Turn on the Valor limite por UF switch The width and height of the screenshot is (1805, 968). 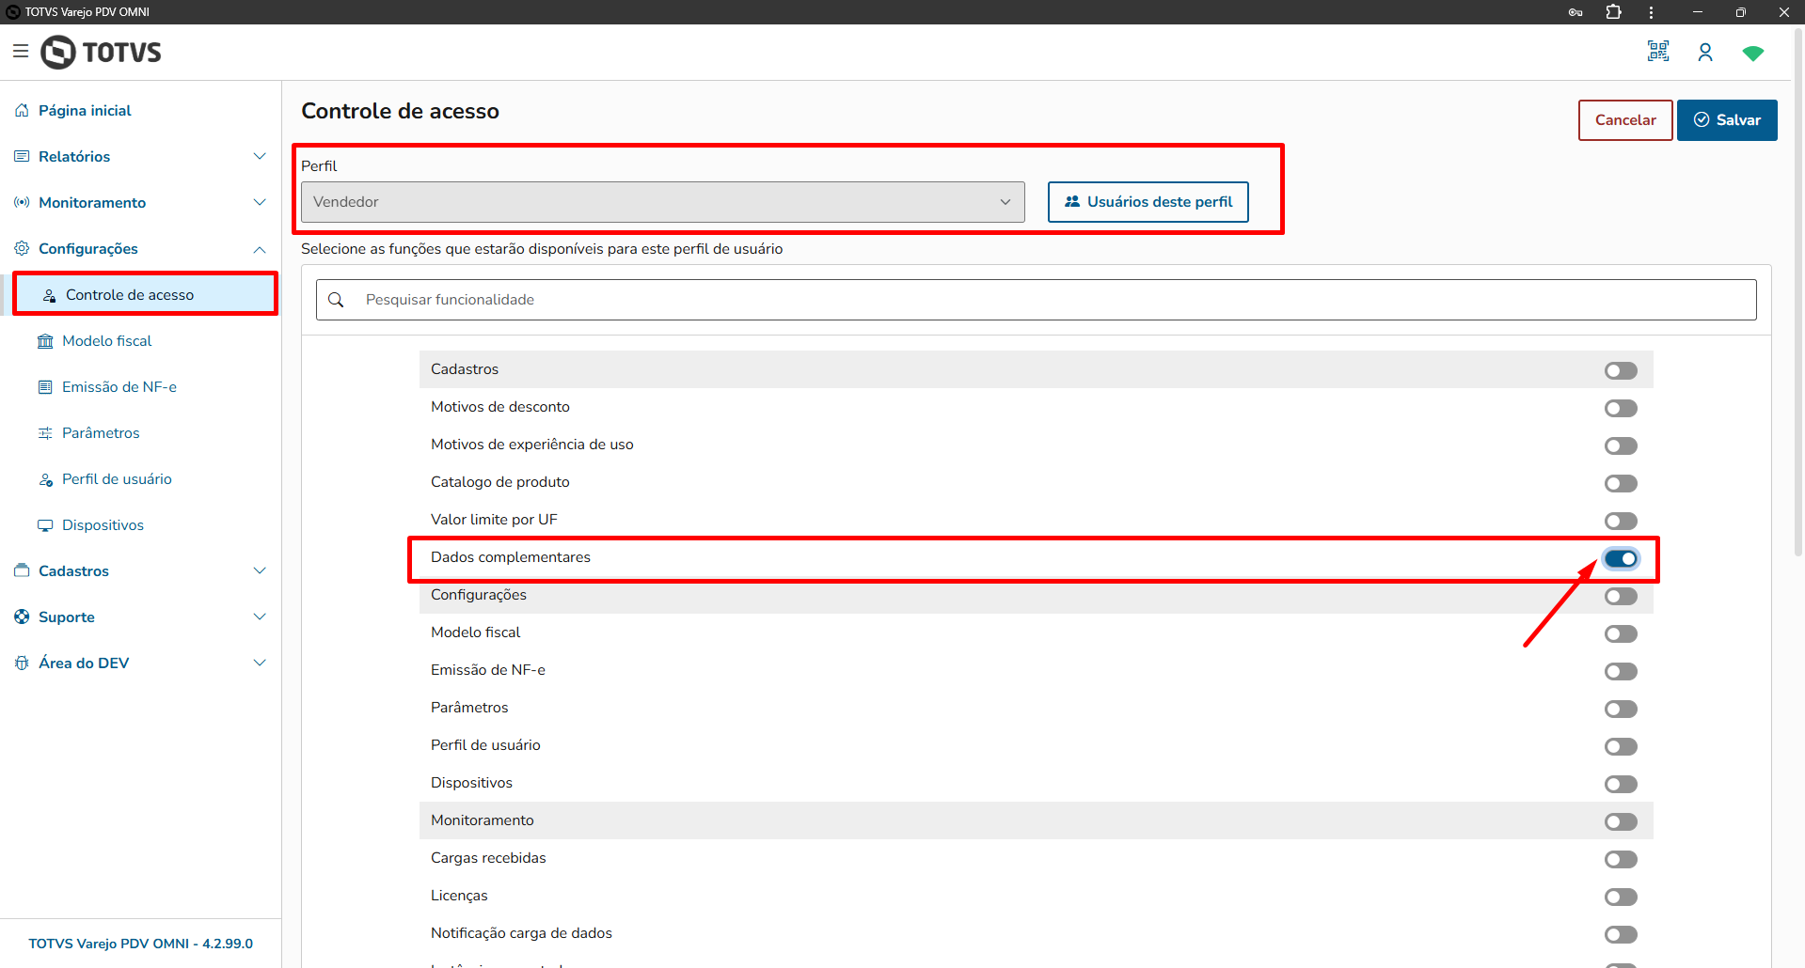(1621, 521)
